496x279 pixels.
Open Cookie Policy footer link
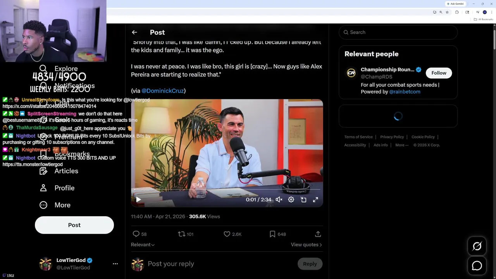(x=423, y=137)
